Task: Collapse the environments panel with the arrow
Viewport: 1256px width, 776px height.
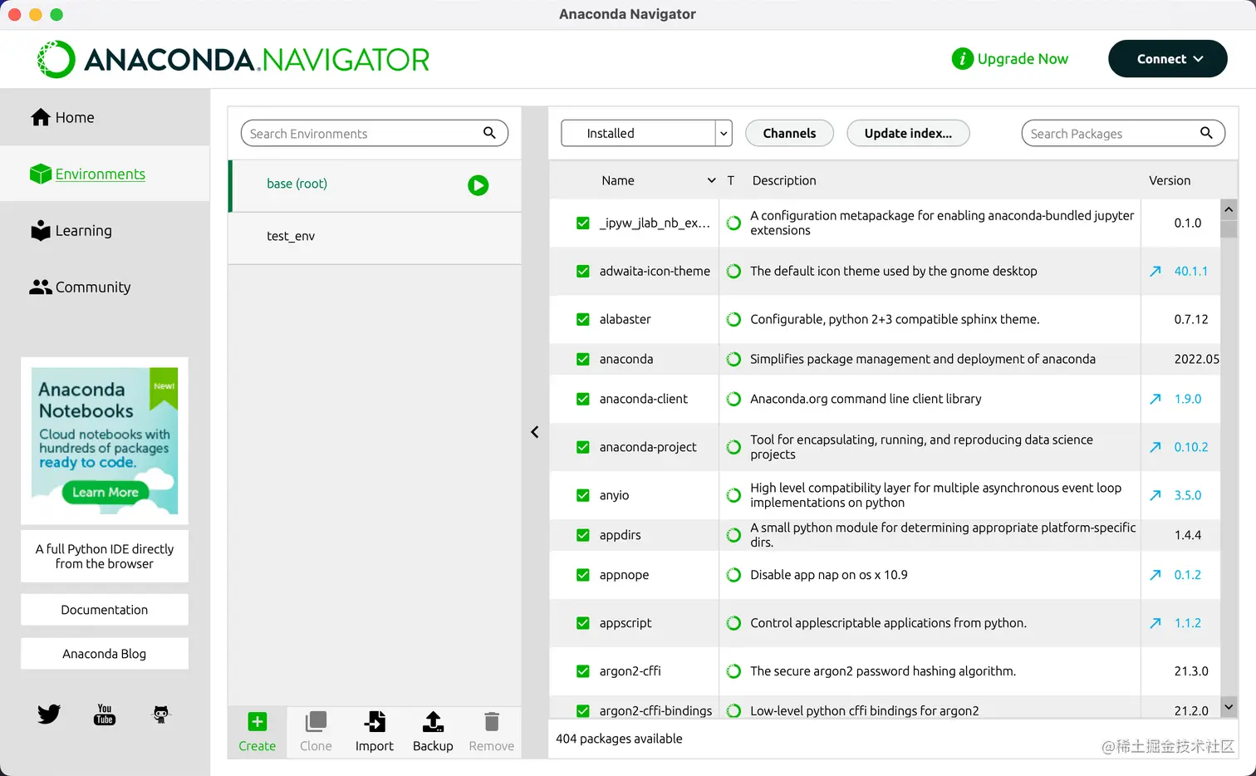Action: 535,432
